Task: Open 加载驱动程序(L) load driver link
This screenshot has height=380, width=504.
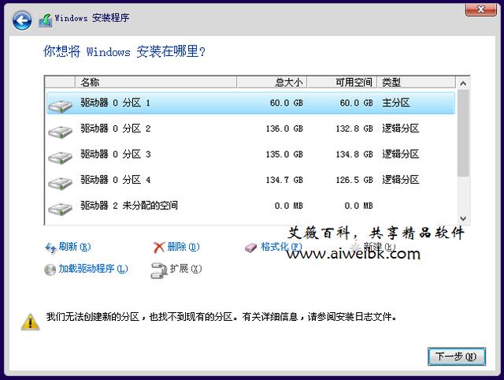Action: 93,269
